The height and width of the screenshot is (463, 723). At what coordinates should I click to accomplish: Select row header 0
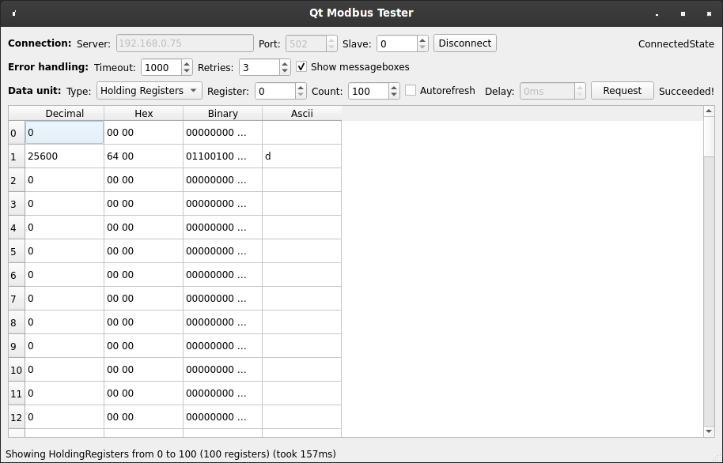coord(17,133)
